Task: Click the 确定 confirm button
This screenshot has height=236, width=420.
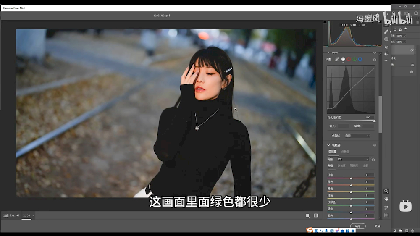Action: [358, 226]
